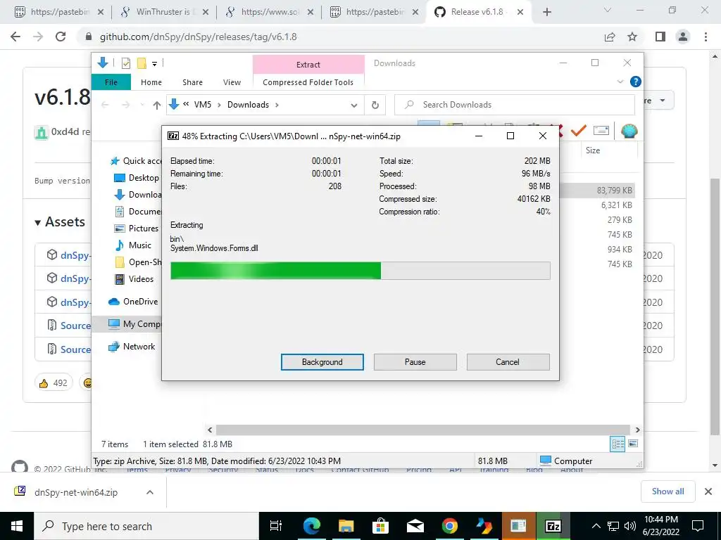Go back in Chrome
Image resolution: width=721 pixels, height=540 pixels.
coord(15,37)
